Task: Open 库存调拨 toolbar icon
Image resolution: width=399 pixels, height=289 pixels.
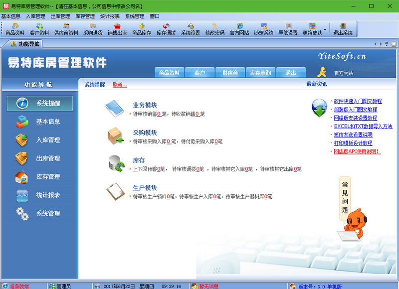Action: click(x=166, y=29)
